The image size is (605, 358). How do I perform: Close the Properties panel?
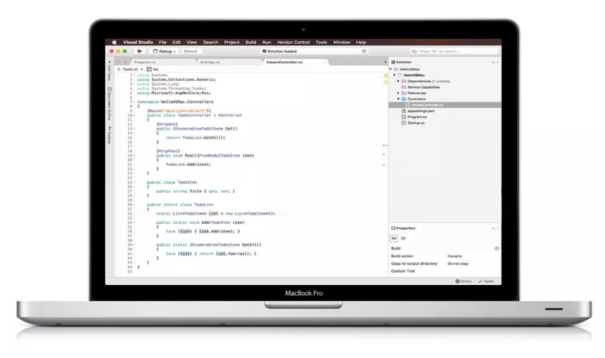click(x=498, y=229)
